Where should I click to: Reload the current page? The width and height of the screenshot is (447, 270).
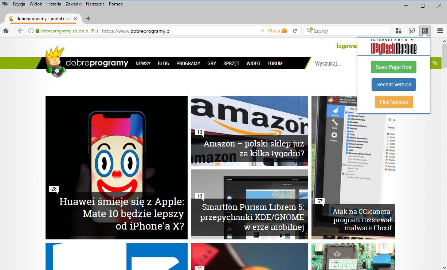pos(295,31)
